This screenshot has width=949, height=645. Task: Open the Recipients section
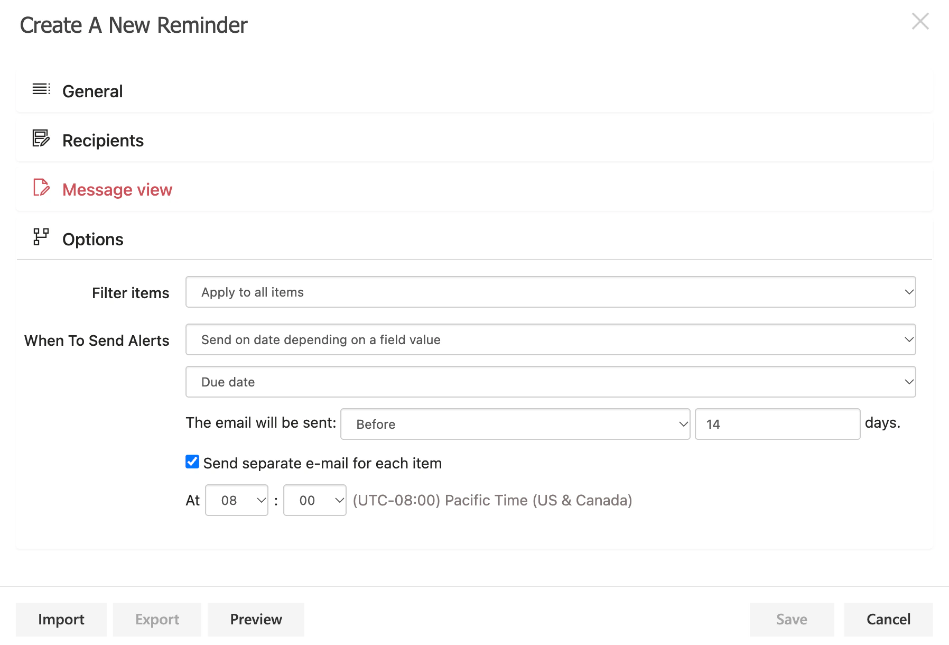pos(475,140)
